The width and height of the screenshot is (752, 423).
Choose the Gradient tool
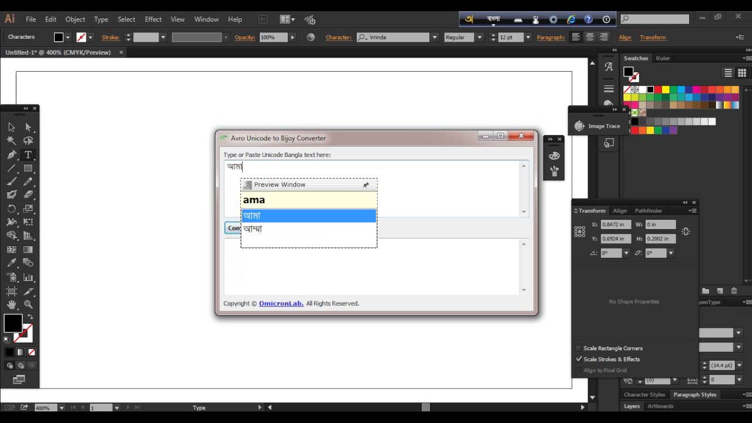tap(28, 250)
